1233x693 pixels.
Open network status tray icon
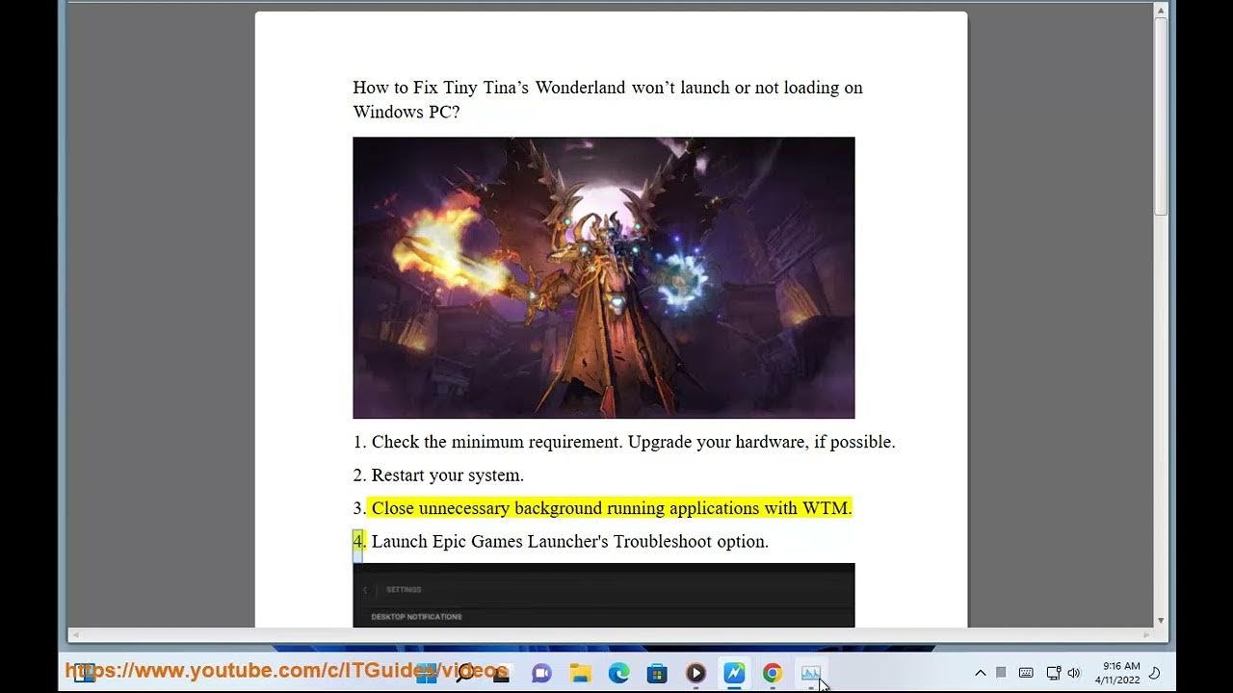[1054, 673]
